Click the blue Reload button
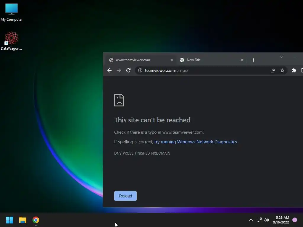303x227 pixels. [x=125, y=196]
